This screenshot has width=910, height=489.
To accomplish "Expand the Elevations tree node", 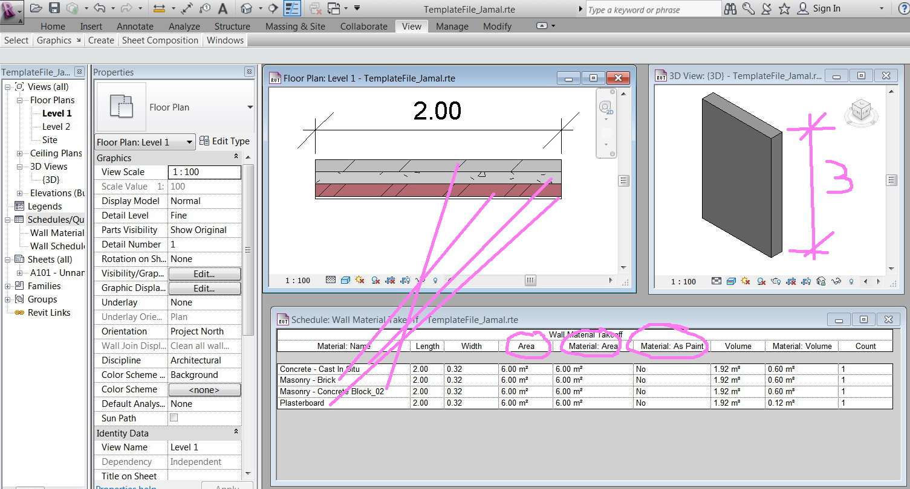I will coord(20,193).
